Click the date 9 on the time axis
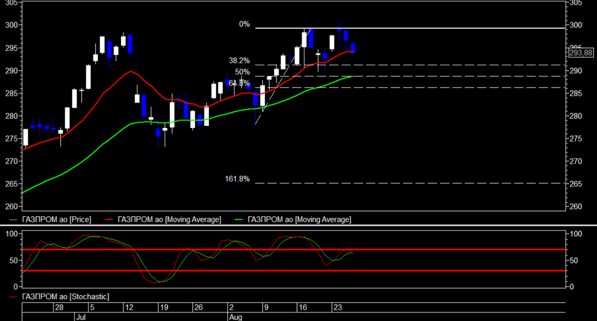Image resolution: width=597 pixels, height=321 pixels. point(266,308)
